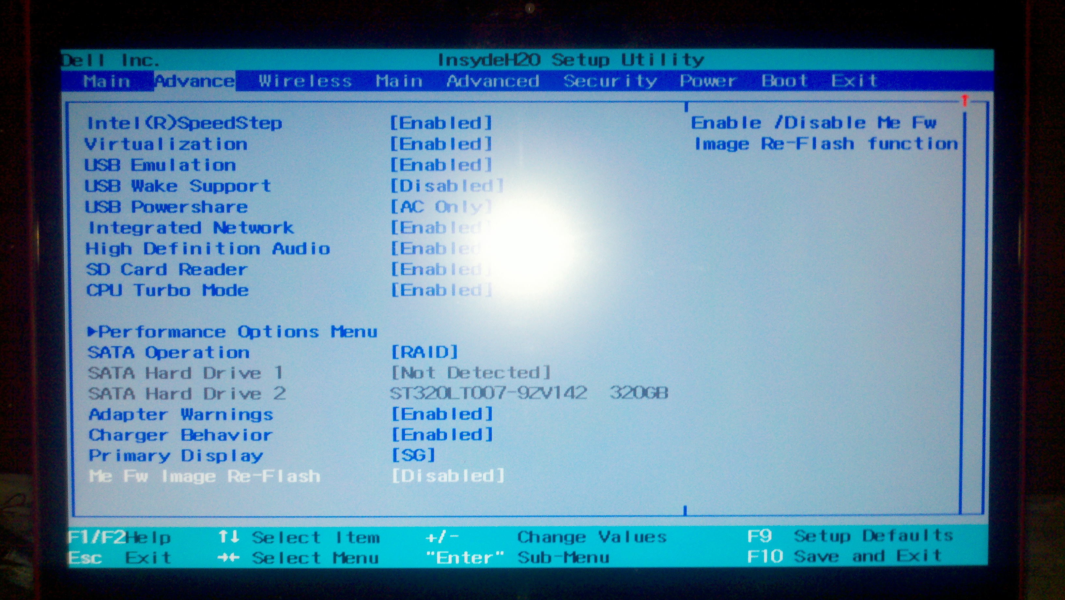Toggle Intel(R) SpeedStep Enabled value
Viewport: 1065px width, 600px height.
tap(441, 123)
